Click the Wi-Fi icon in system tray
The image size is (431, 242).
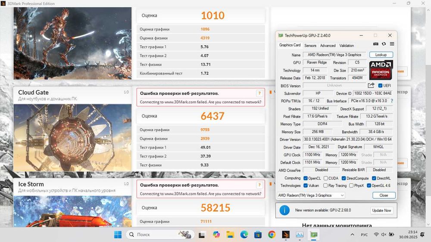tap(376, 235)
